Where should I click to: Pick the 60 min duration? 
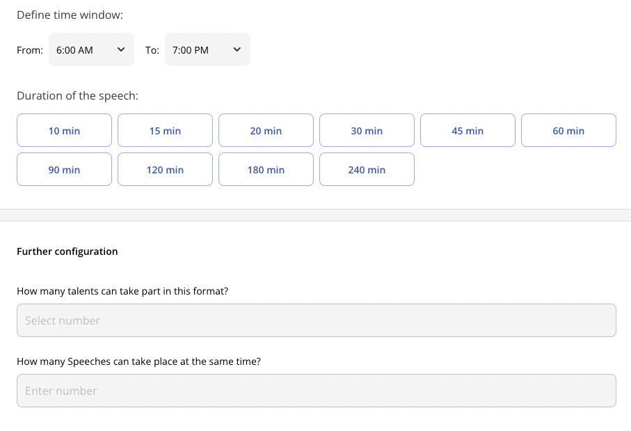coord(568,130)
